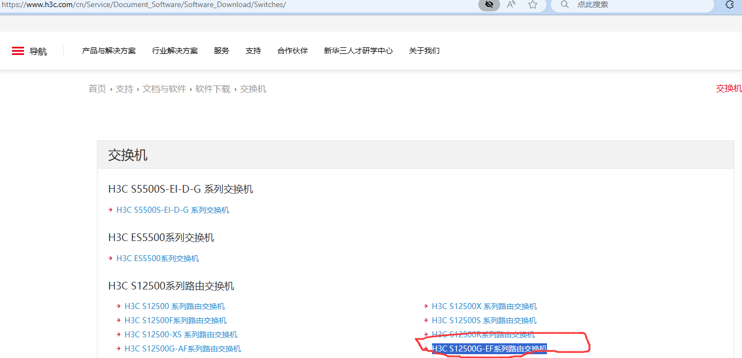Image resolution: width=742 pixels, height=358 pixels.
Task: Add page to favorites with star icon
Action: (533, 4)
